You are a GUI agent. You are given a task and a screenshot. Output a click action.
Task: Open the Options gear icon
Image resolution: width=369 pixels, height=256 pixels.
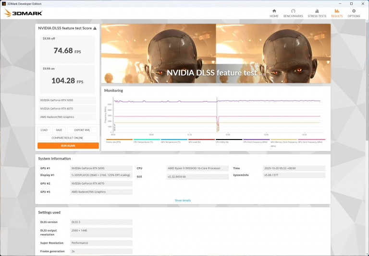pyautogui.click(x=354, y=11)
